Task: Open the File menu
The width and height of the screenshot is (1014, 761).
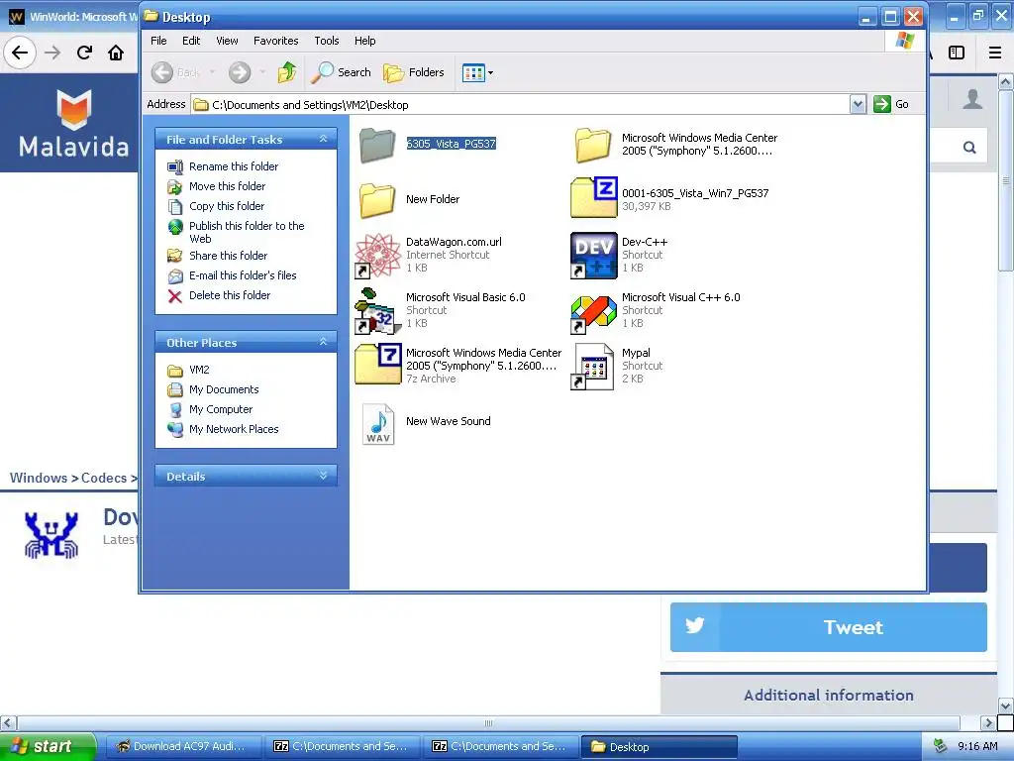Action: [x=158, y=41]
